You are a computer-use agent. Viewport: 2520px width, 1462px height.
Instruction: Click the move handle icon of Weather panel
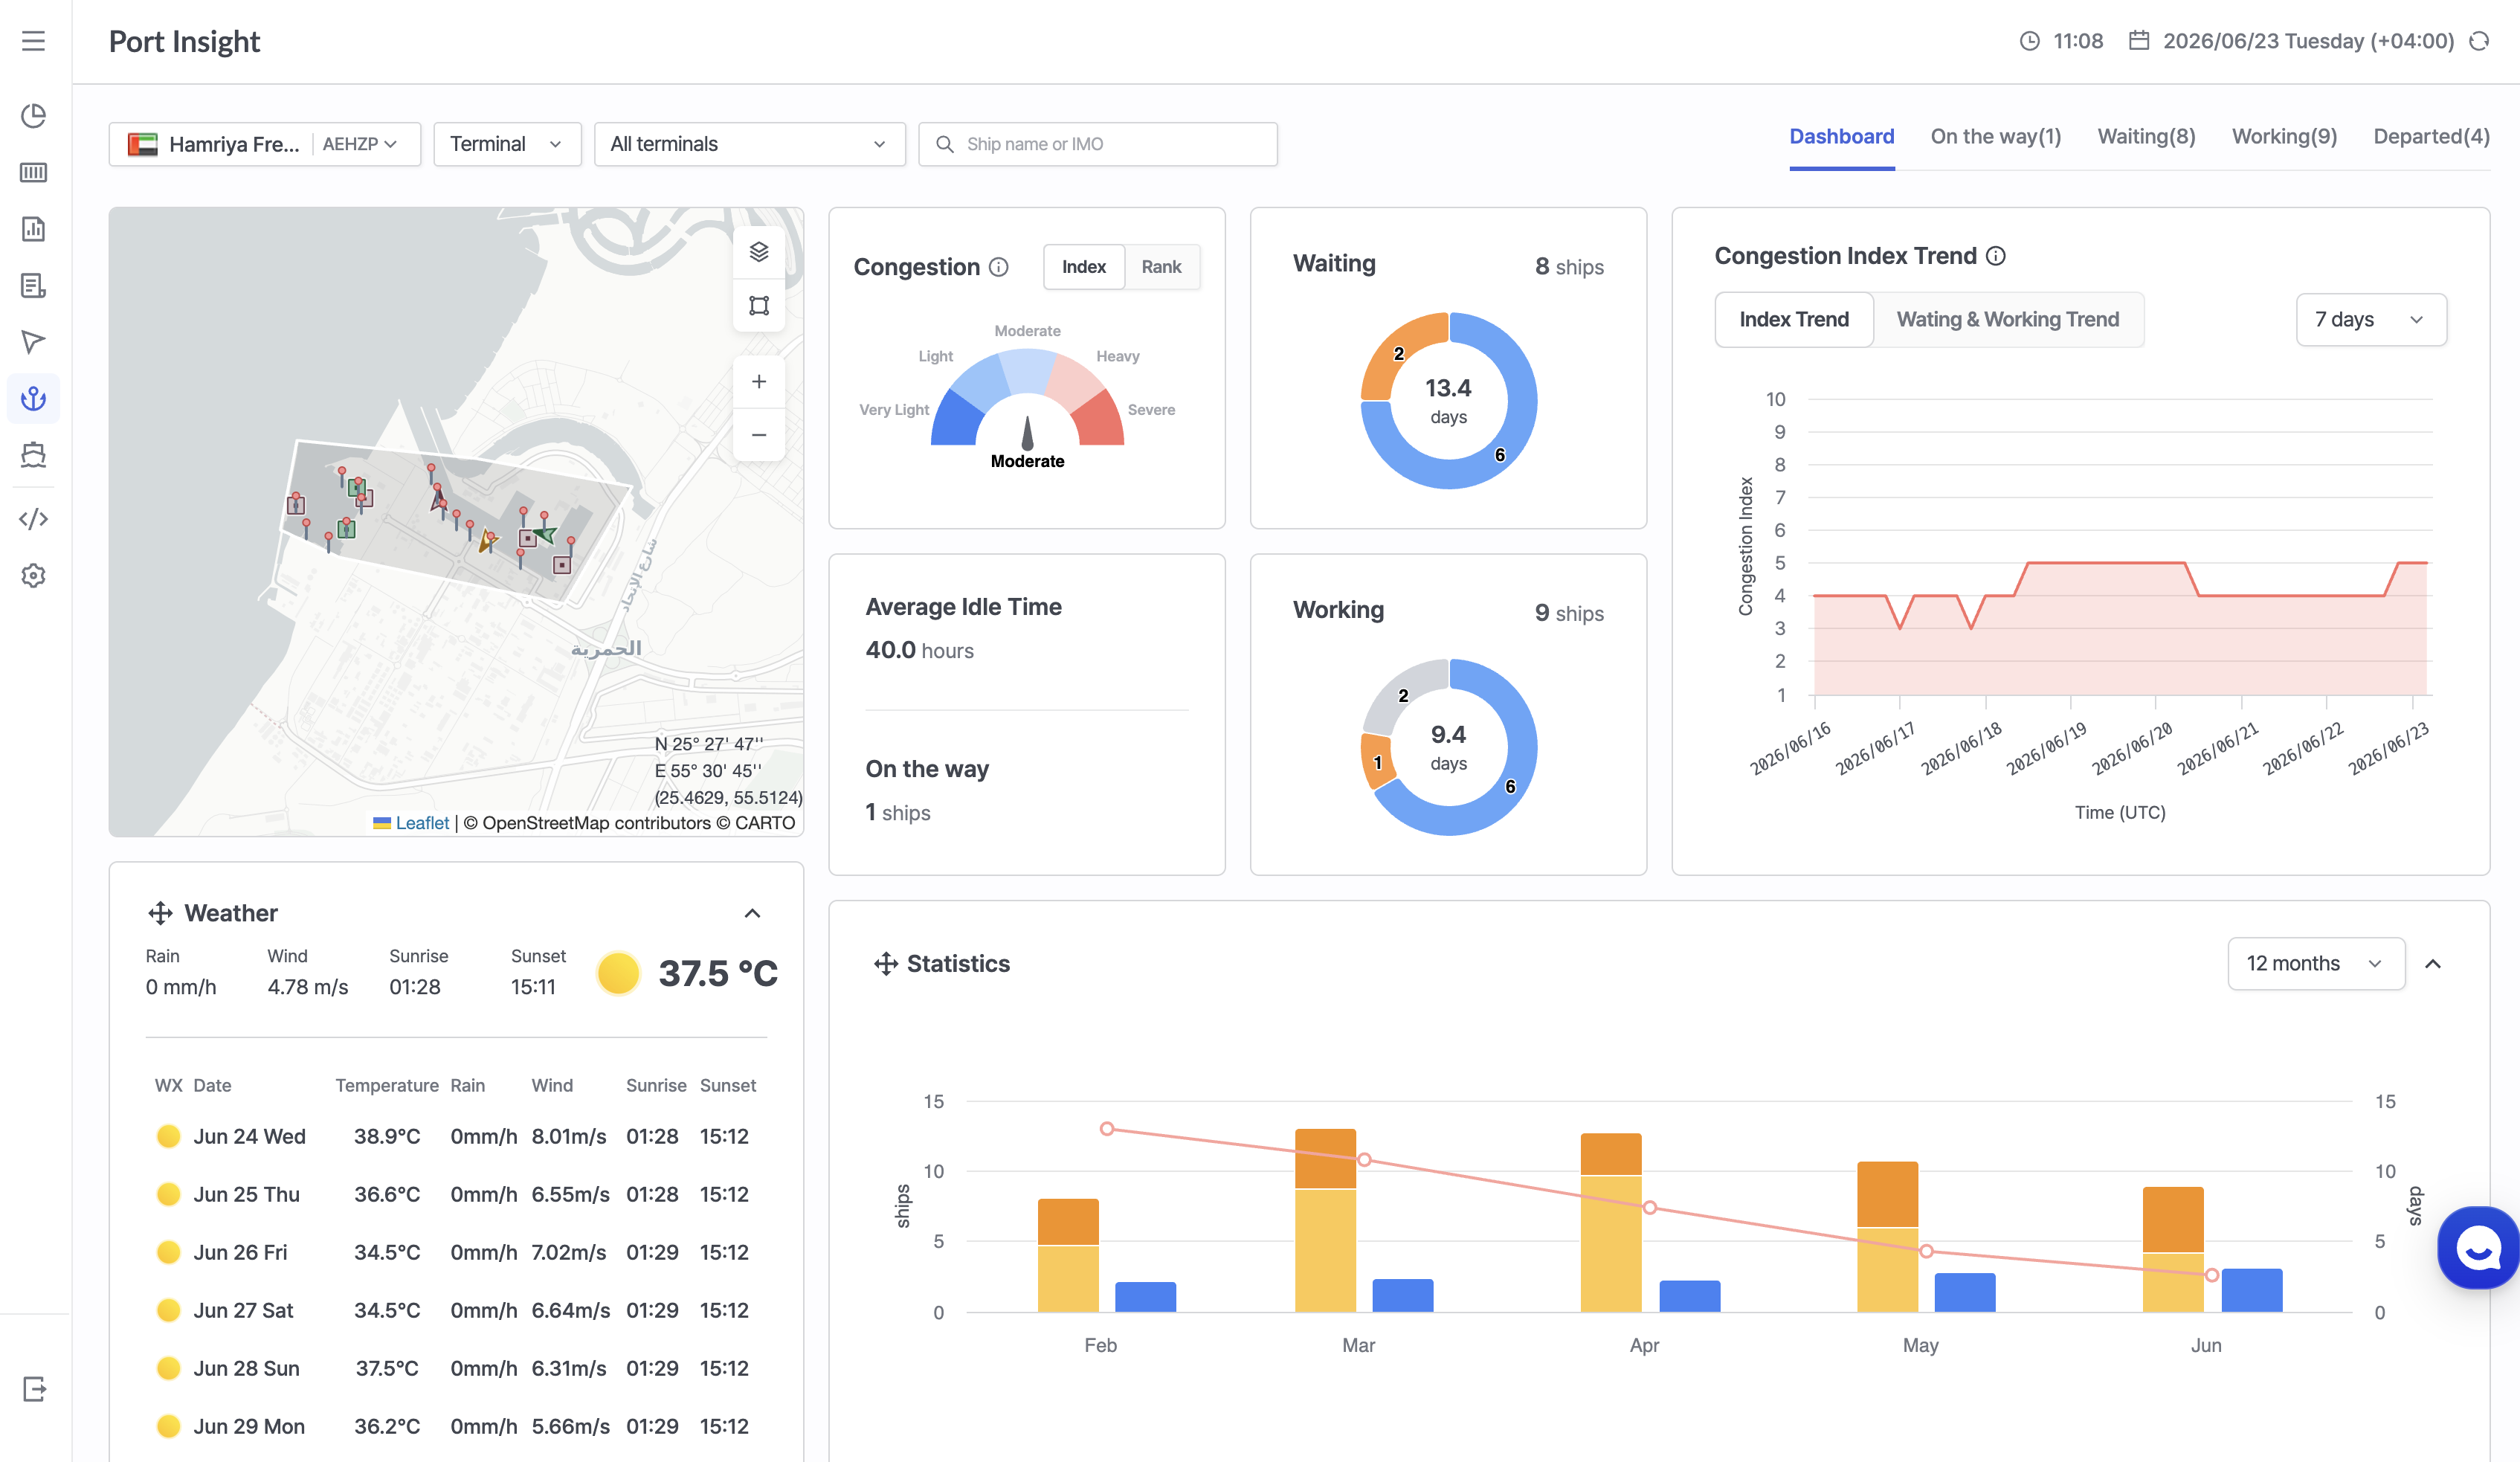click(160, 913)
